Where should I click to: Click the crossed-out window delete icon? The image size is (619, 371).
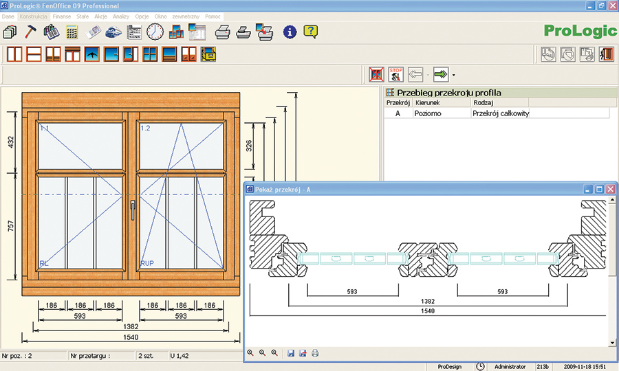pyautogui.click(x=376, y=74)
